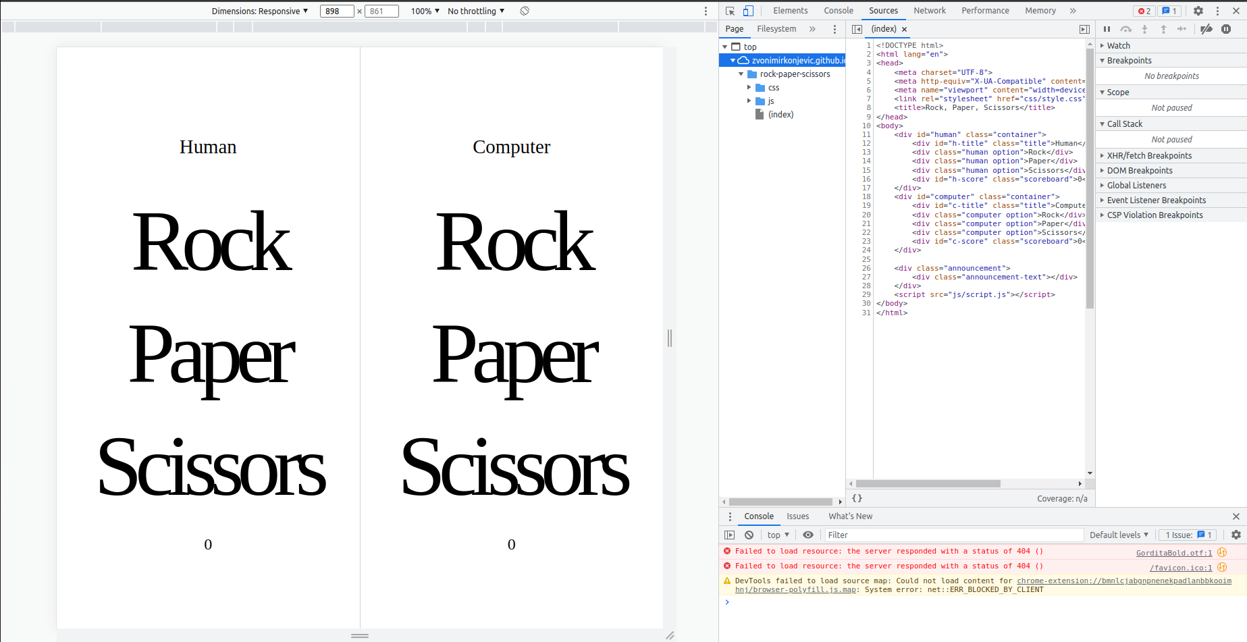Open console context top dropdown
The height and width of the screenshot is (642, 1247).
(778, 535)
